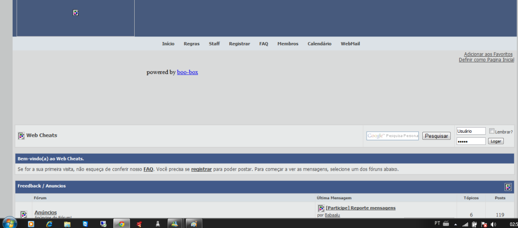Open Windows Media Player from taskbar
Image resolution: width=518 pixels, height=228 pixels.
pos(31,224)
